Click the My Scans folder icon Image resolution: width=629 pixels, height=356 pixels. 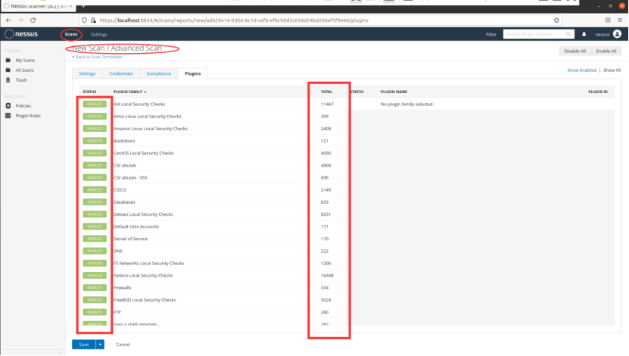pos(8,60)
